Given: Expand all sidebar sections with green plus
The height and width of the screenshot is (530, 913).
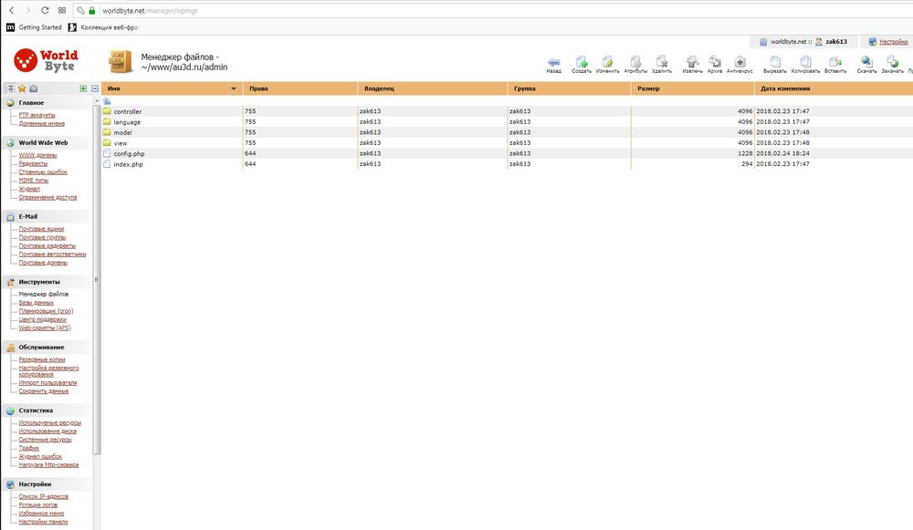Looking at the screenshot, I should point(83,88).
